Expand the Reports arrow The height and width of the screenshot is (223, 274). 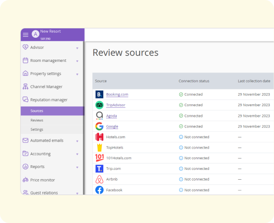point(77,168)
